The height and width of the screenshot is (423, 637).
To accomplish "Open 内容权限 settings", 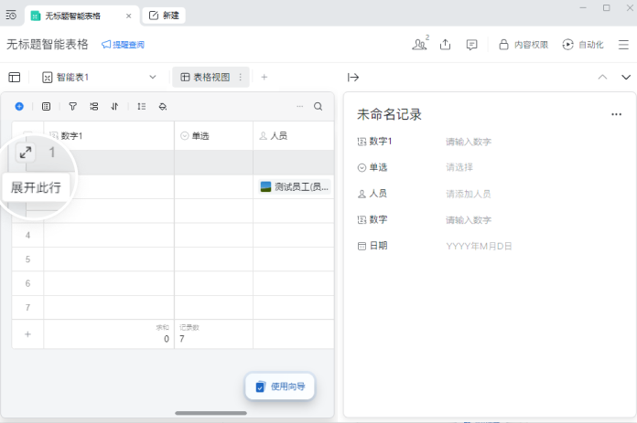I will (x=524, y=45).
